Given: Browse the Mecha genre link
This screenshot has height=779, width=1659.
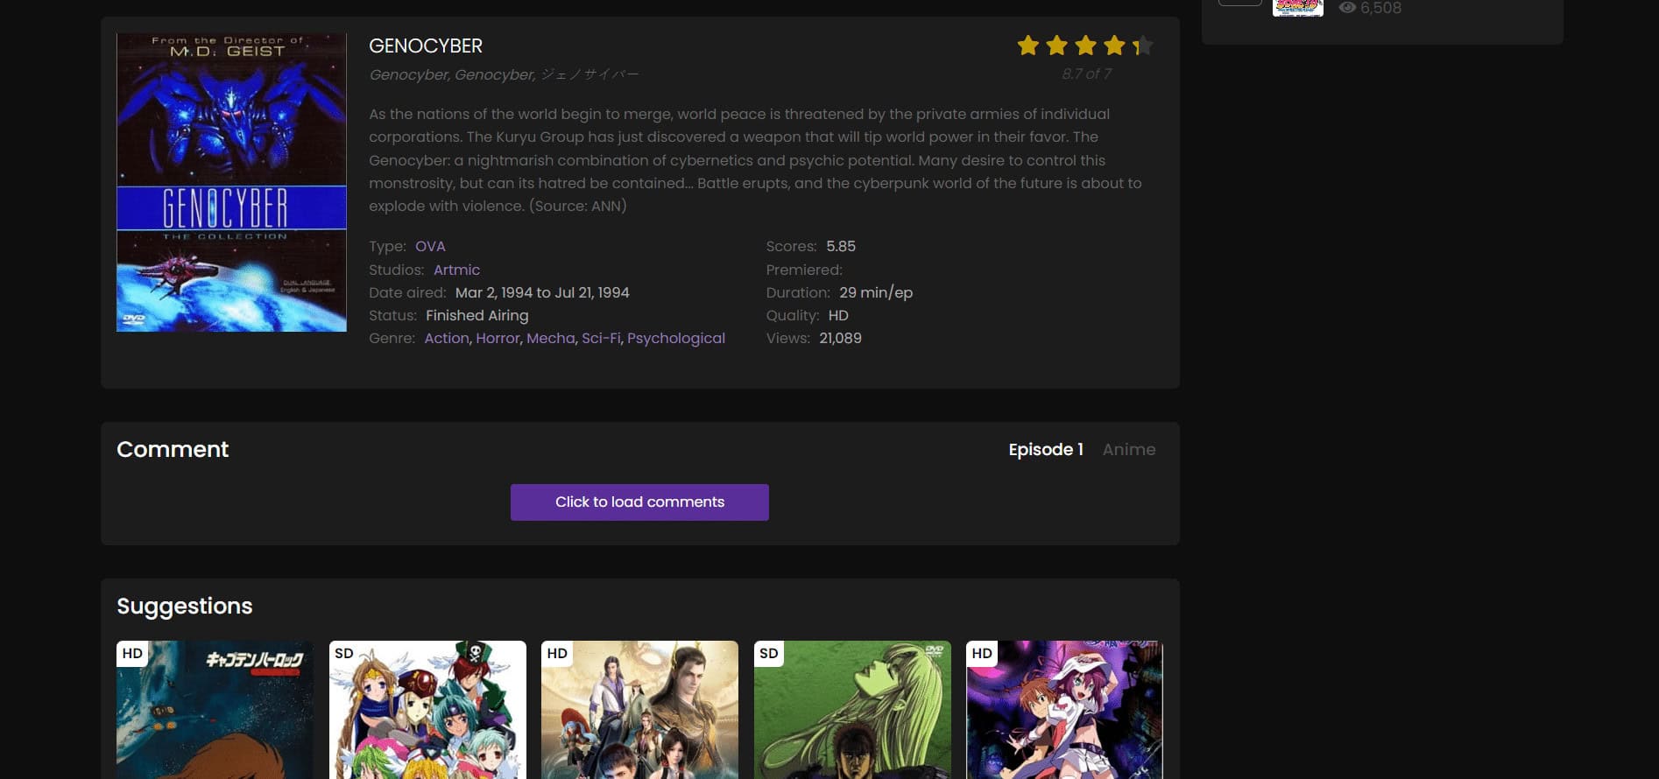Looking at the screenshot, I should coord(551,338).
